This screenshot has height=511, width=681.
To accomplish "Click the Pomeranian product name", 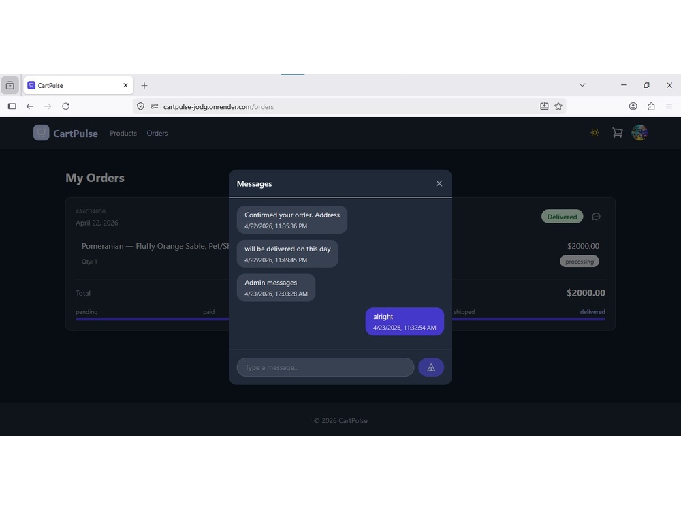I will (x=155, y=246).
